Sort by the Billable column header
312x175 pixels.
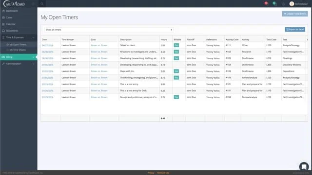(177, 40)
